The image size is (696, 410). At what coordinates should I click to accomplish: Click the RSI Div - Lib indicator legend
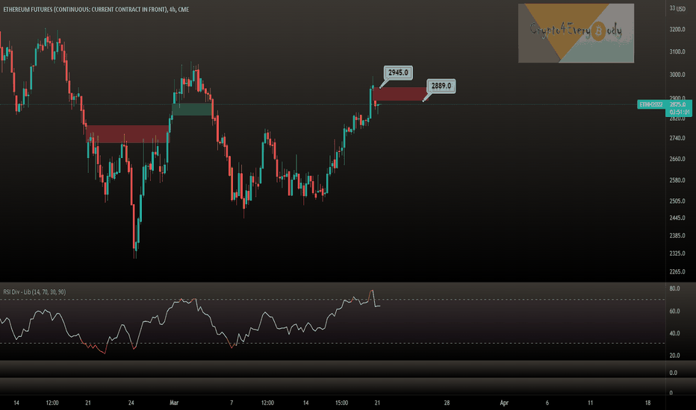[34, 292]
